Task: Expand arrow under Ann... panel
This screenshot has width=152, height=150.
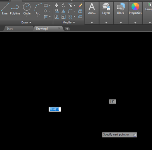Action: tap(92, 23)
